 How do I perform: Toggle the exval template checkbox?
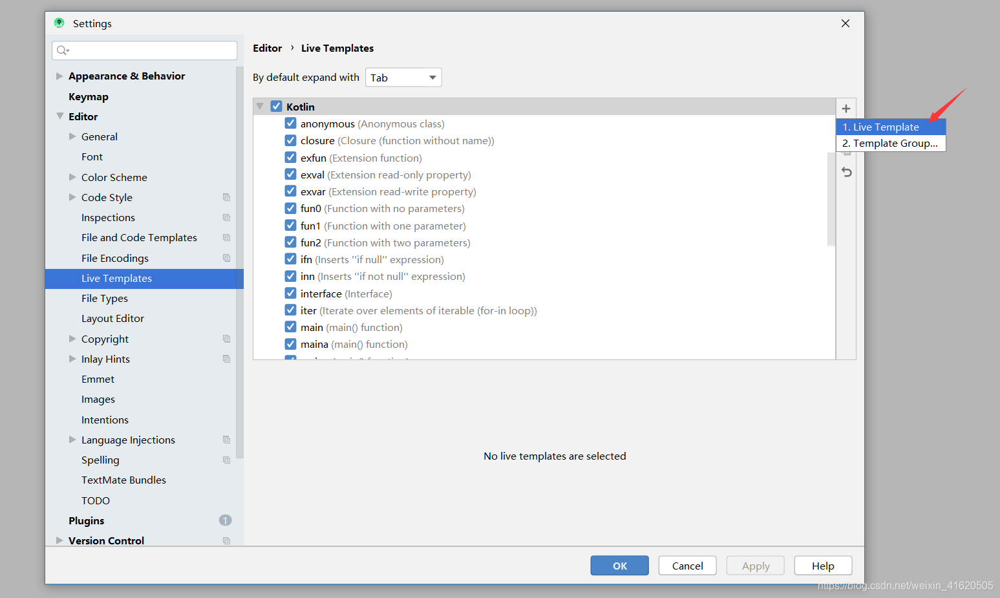(290, 174)
